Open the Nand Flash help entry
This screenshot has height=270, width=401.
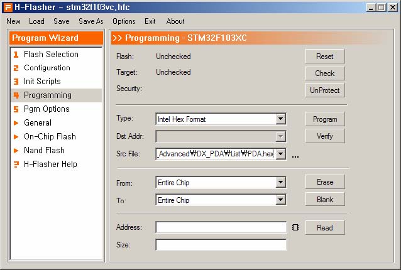pyautogui.click(x=57, y=151)
